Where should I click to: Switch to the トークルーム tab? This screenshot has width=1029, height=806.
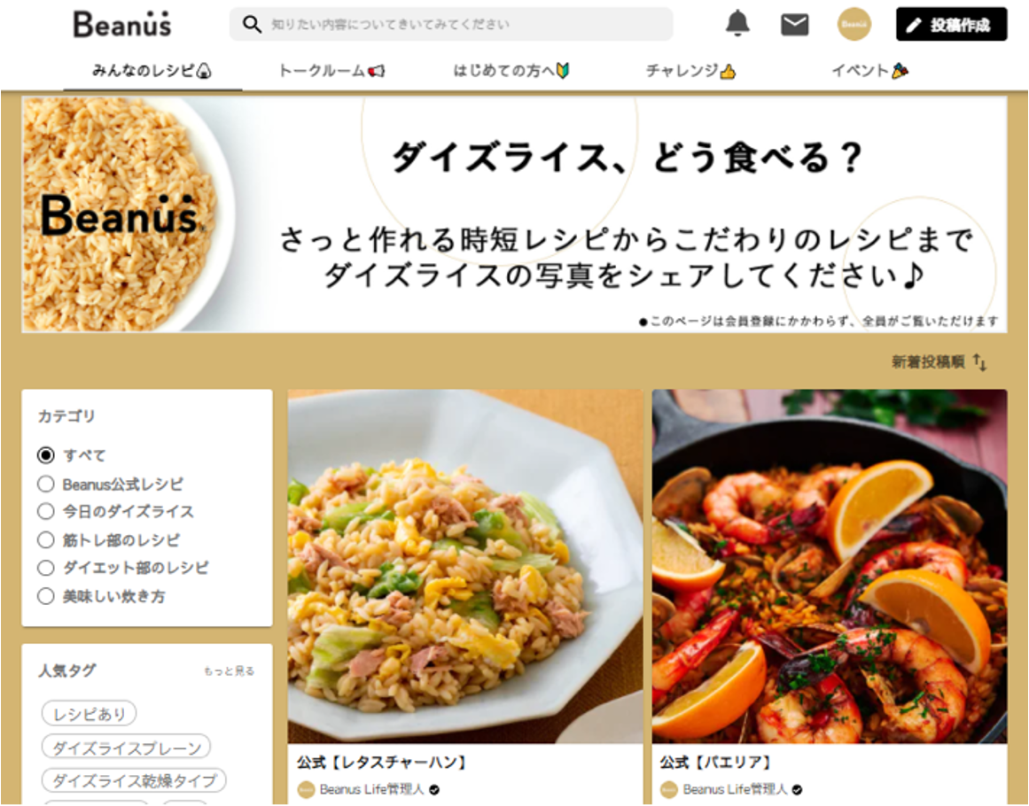(332, 70)
